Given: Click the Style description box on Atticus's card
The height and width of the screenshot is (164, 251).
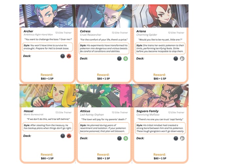Looking at the screenshot, I should [x=104, y=128].
